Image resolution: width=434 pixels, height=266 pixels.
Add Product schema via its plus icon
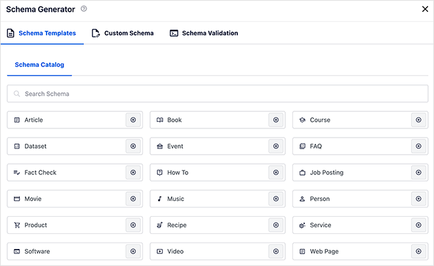pos(133,225)
